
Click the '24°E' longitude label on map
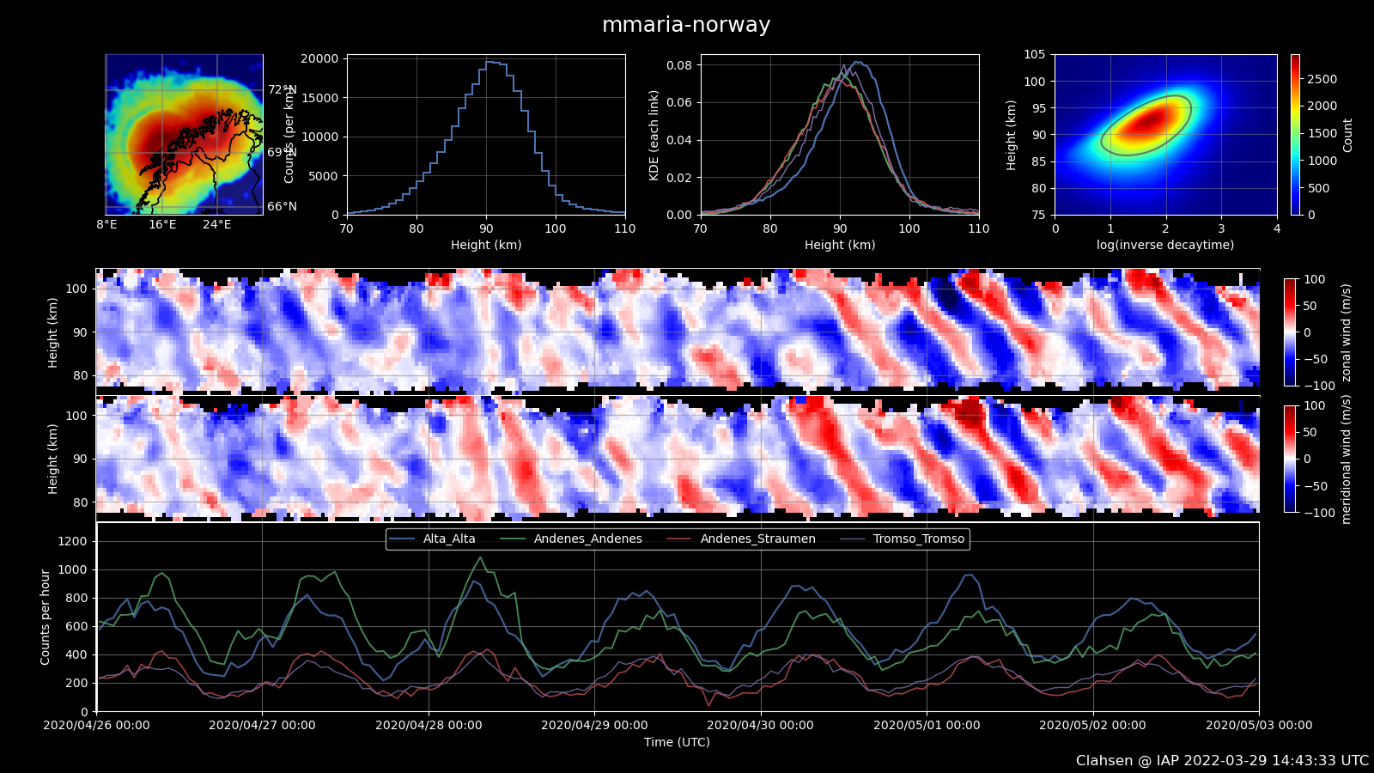tap(216, 225)
